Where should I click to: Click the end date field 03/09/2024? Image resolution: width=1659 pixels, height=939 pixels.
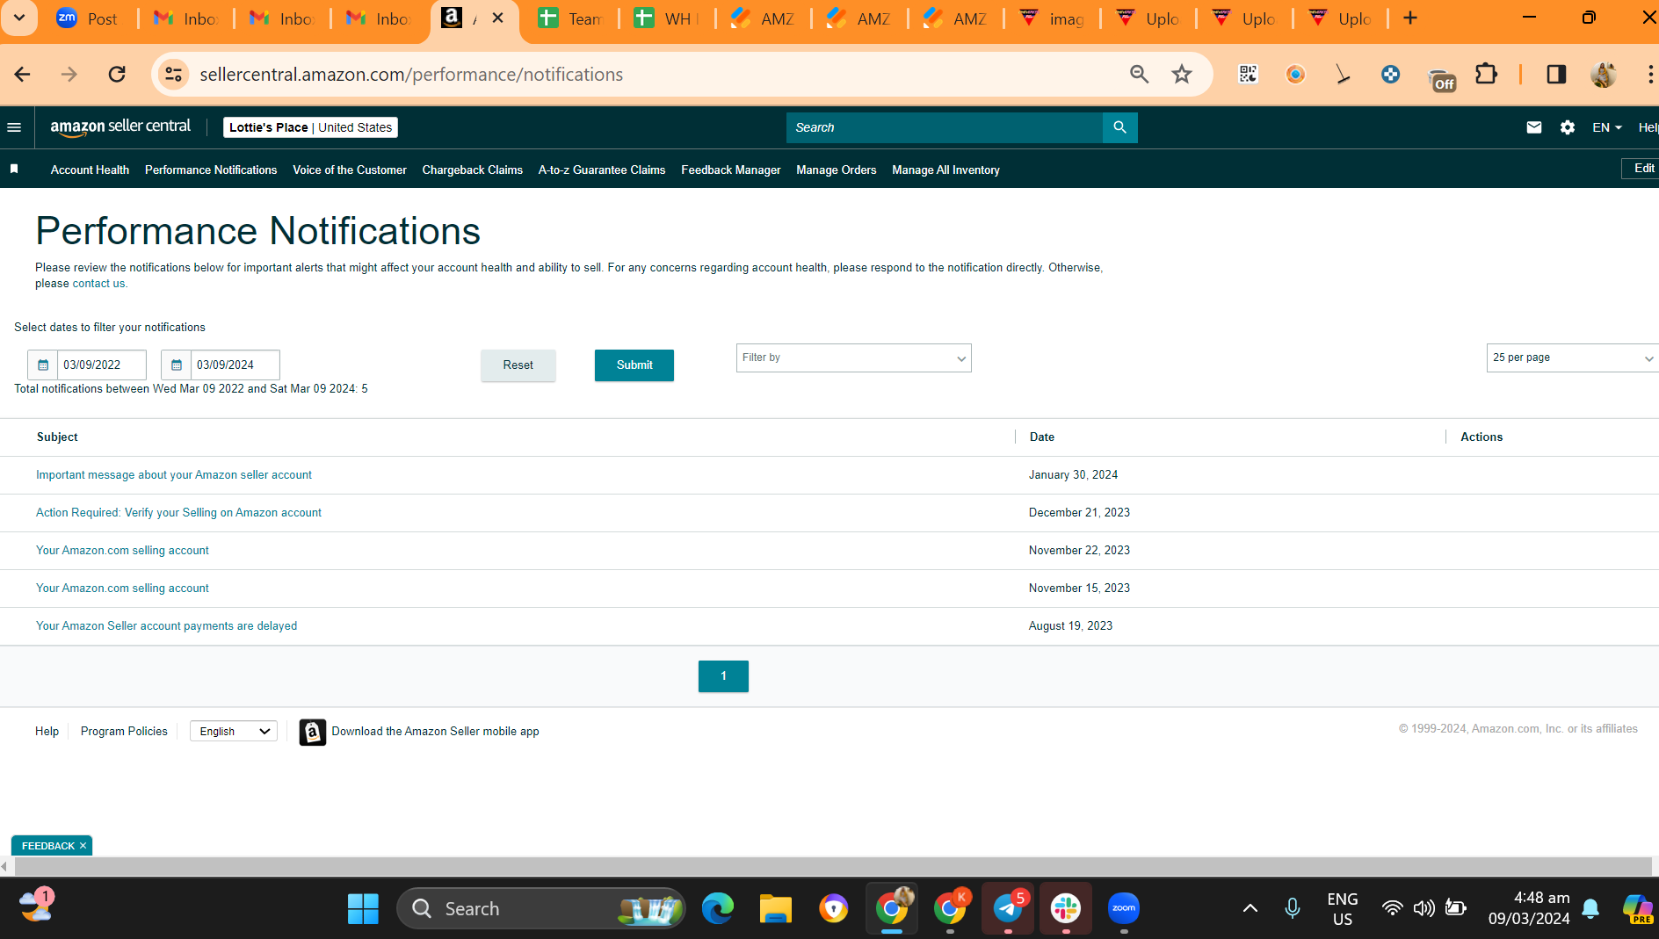pyautogui.click(x=235, y=365)
